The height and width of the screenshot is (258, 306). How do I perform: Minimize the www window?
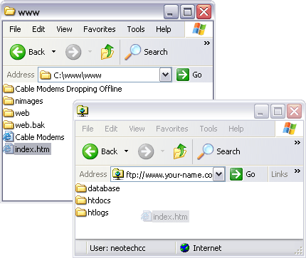pyautogui.click(x=171, y=12)
